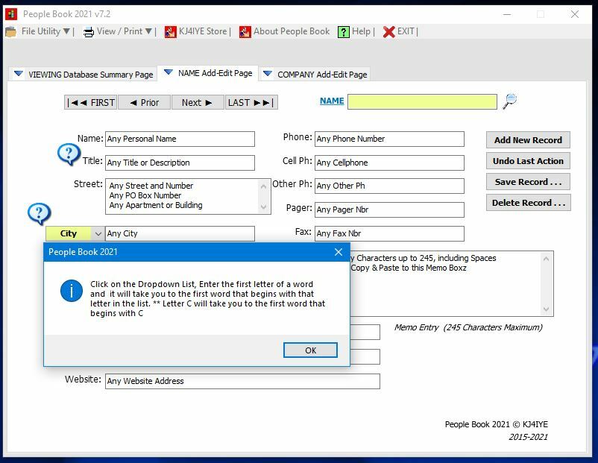Click the Phone input field
Image resolution: width=598 pixels, height=463 pixels.
pos(389,139)
